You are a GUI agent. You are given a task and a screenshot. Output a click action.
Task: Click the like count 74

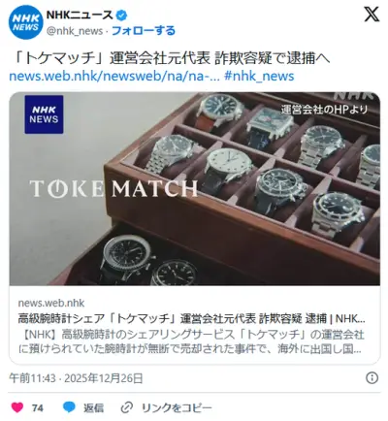click(x=38, y=407)
